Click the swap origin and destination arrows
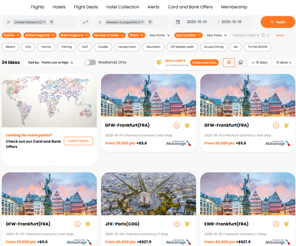The height and width of the screenshot is (246, 296). (x=86, y=22)
